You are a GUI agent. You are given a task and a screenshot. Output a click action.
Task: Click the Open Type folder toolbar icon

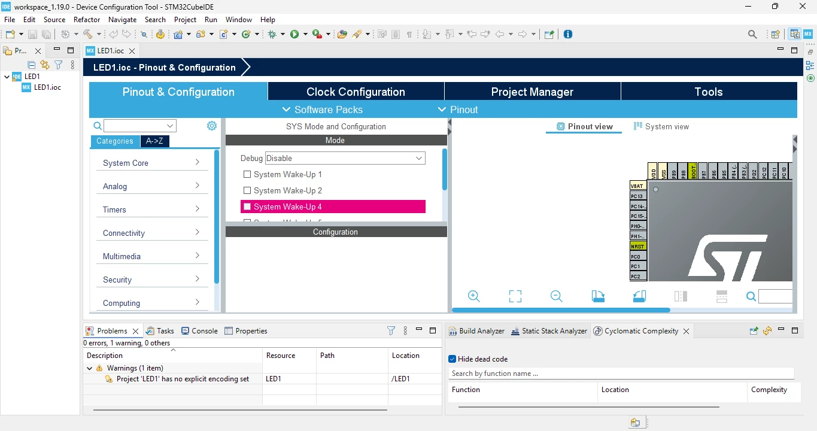[342, 35]
